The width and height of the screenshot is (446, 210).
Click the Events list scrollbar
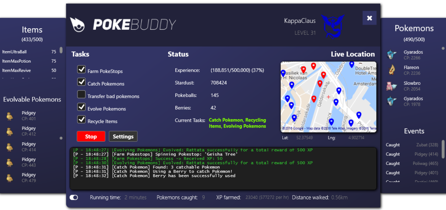(x=443, y=149)
